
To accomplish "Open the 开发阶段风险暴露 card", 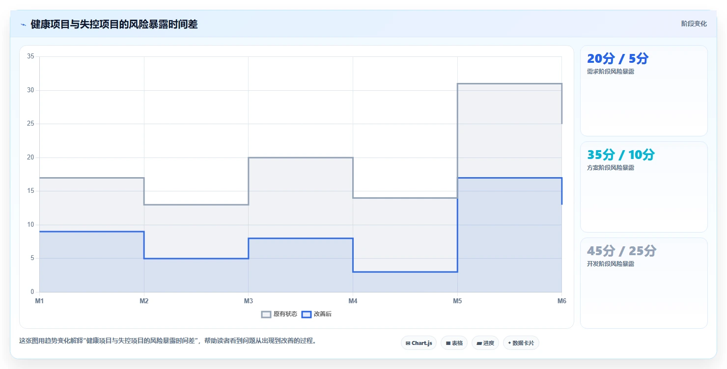I will tap(643, 283).
